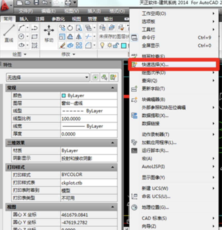
Task: Open the 编辑(E) menu
Action: (48, 11)
